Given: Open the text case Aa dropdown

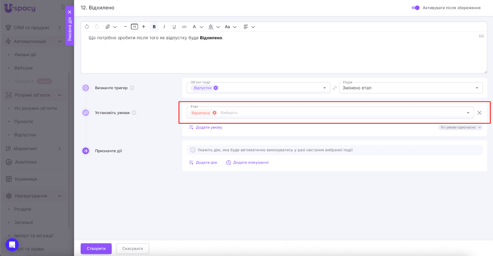Looking at the screenshot, I should click(x=230, y=27).
